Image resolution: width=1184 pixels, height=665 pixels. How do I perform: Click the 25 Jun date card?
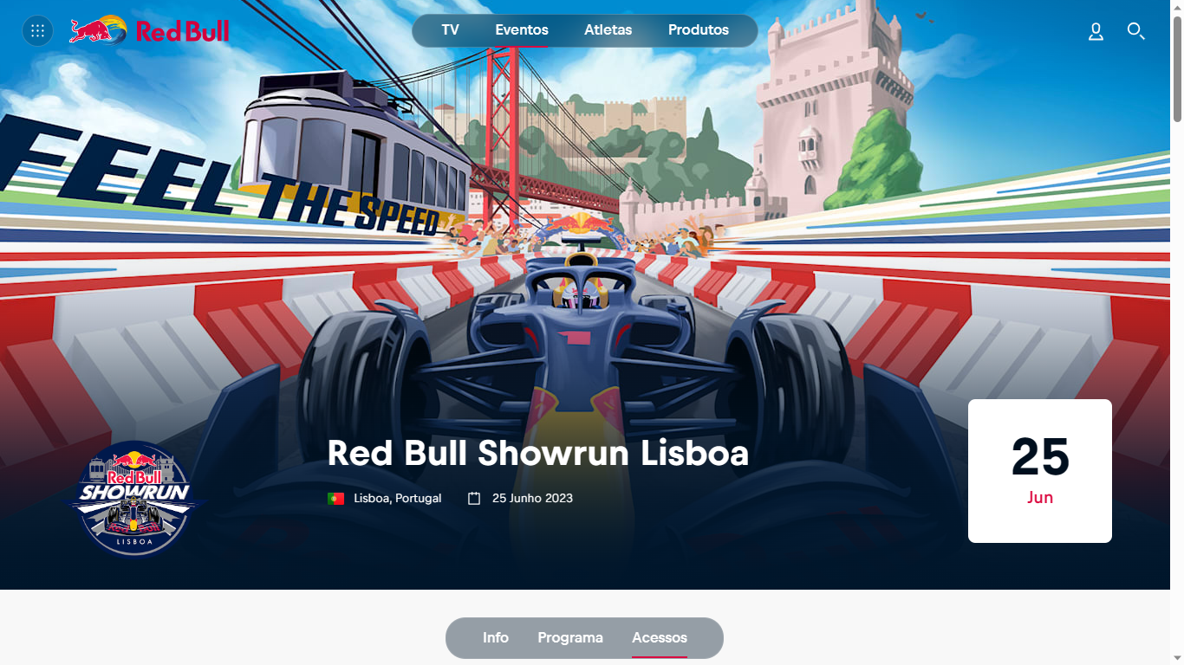[1040, 471]
